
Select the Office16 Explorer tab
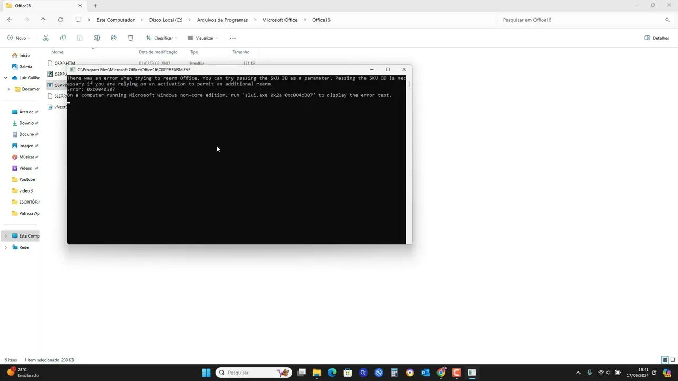click(43, 6)
